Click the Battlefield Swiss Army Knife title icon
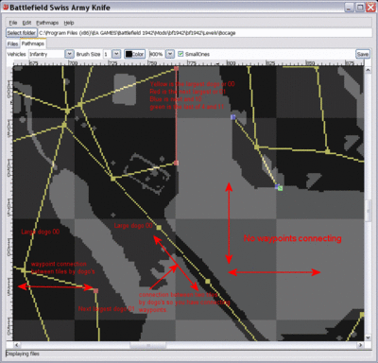The height and width of the screenshot is (363, 378). click(x=6, y=7)
